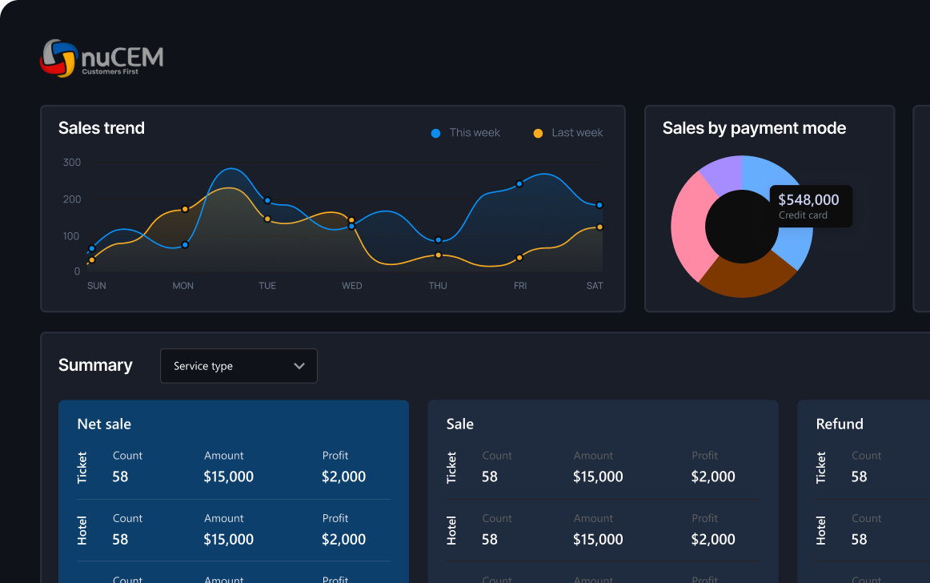This screenshot has width=930, height=583.
Task: Click the orange WED data point
Action: (x=351, y=220)
